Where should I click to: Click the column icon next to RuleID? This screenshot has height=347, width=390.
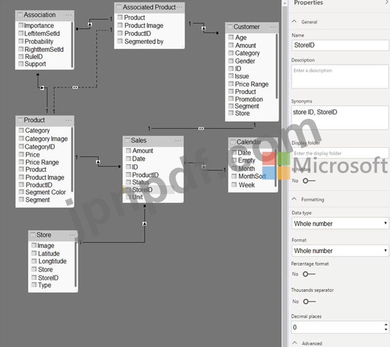tap(21, 57)
